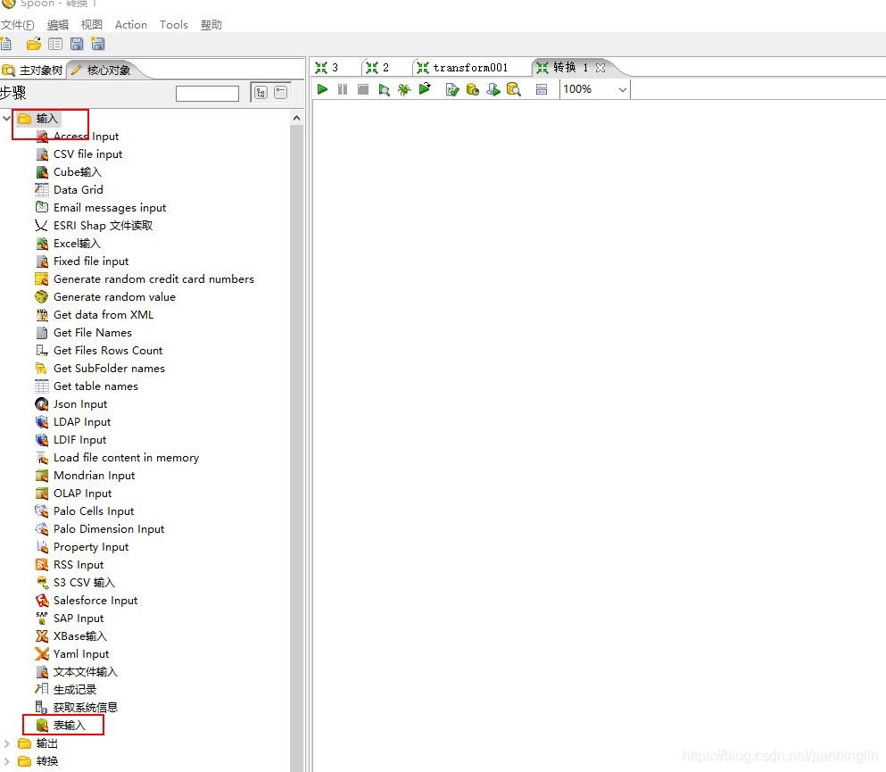
Task: Explore repository toolbar icon
Action: pyautogui.click(x=55, y=44)
